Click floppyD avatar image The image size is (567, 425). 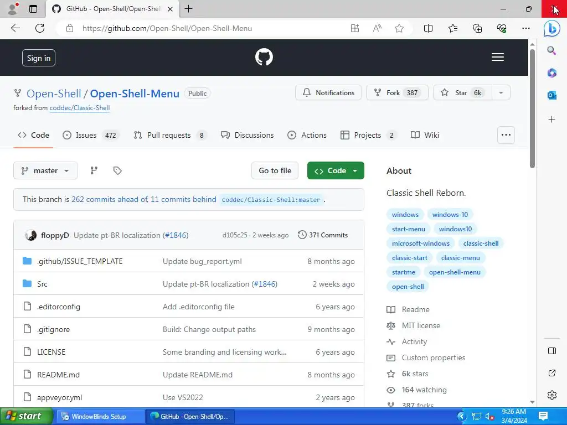click(31, 235)
